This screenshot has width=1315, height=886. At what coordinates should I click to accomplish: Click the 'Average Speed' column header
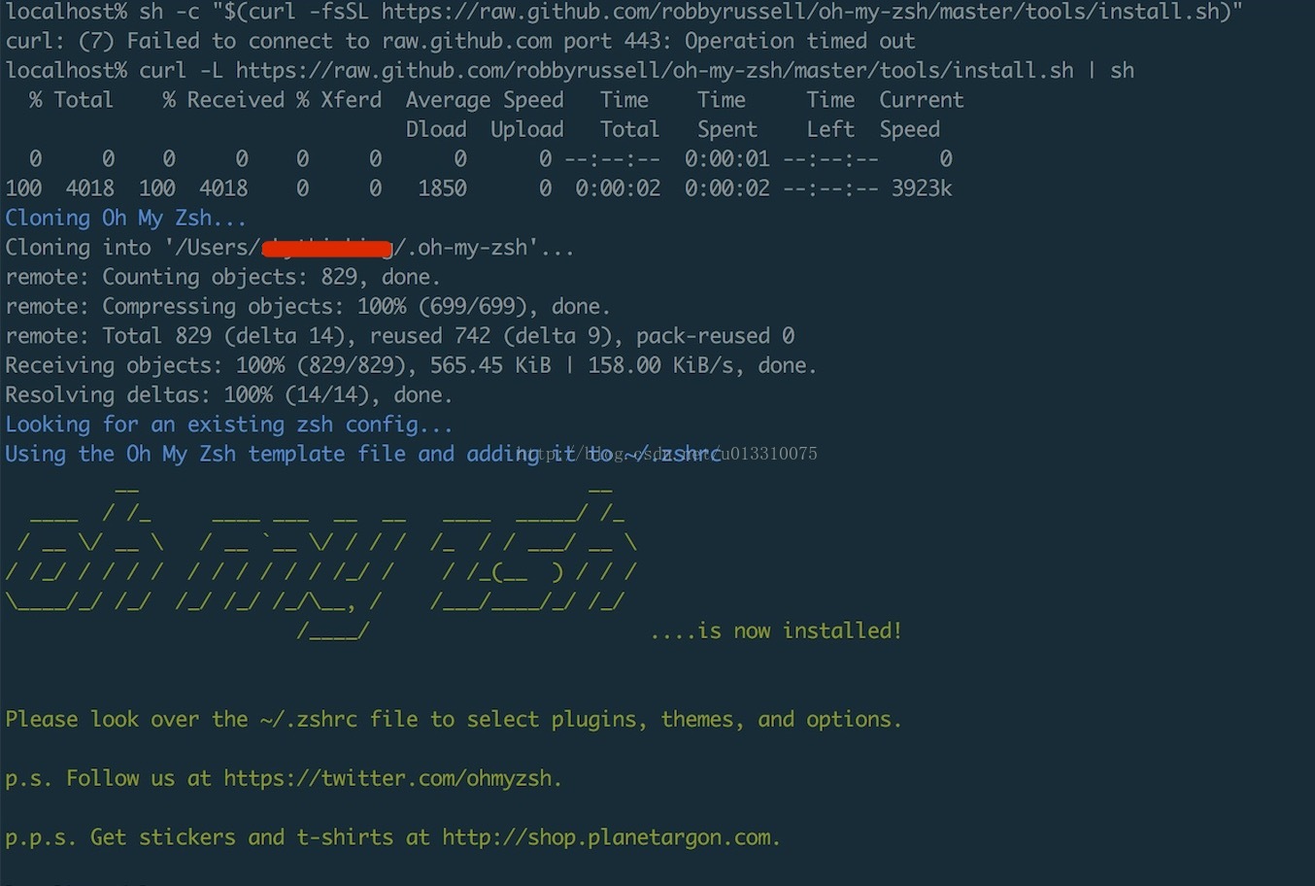point(485,100)
